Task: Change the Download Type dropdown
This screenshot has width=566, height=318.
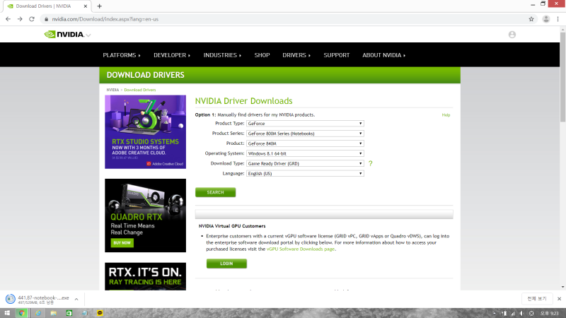Action: pos(305,163)
